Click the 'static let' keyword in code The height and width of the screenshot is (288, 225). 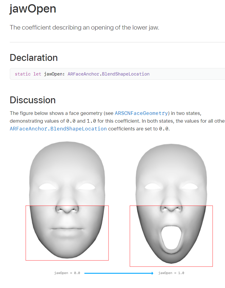coord(28,74)
